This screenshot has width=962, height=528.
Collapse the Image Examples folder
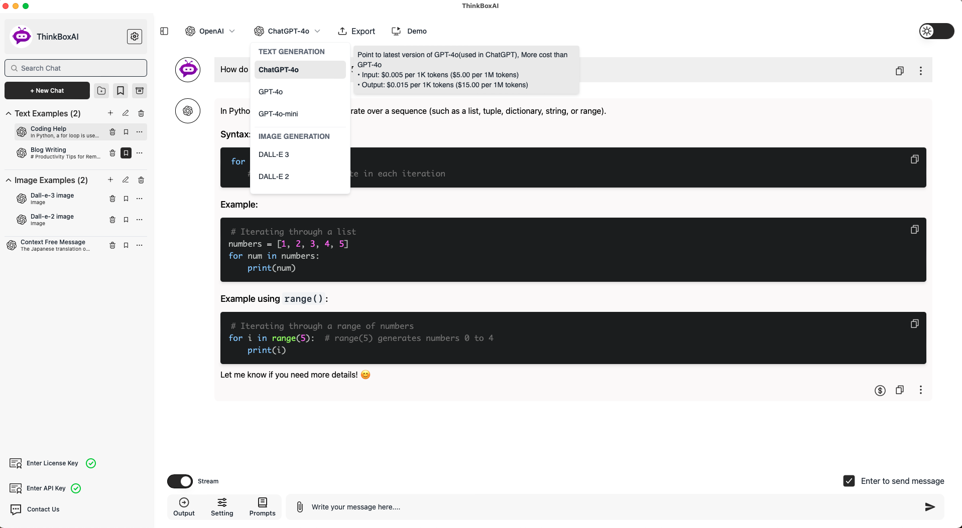tap(9, 180)
